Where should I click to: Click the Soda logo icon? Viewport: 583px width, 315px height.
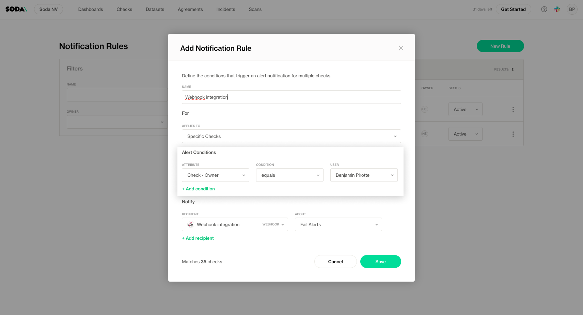click(16, 9)
